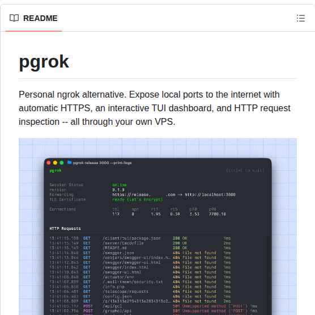Click the "TLS Certificate" label
This screenshot has height=315, width=315.
(67, 199)
